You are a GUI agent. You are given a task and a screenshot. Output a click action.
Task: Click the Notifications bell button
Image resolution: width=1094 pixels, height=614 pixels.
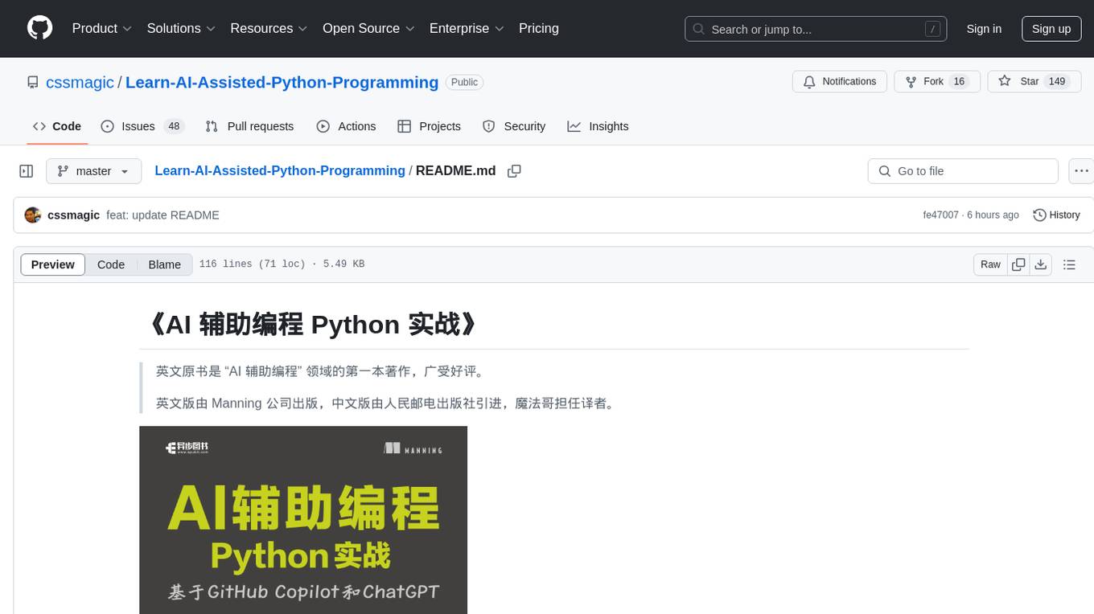840,82
